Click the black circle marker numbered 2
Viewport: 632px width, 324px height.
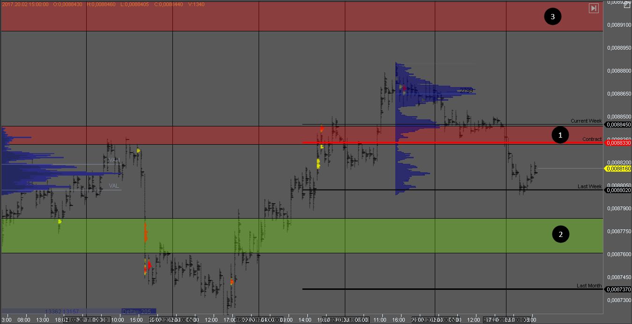click(x=560, y=234)
